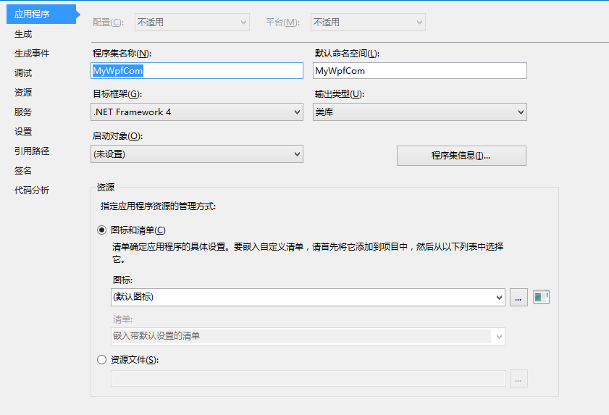The width and height of the screenshot is (609, 415).
Task: Click the 程序集信息 button
Action: 461,156
